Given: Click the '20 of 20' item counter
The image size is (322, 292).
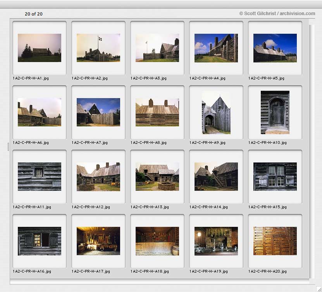Looking at the screenshot, I should [x=34, y=14].
